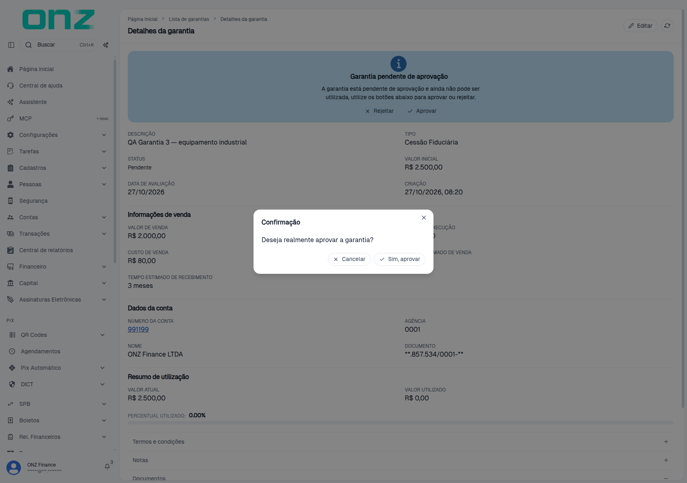Expand the Notas section
The width and height of the screenshot is (687, 483).
(401, 460)
